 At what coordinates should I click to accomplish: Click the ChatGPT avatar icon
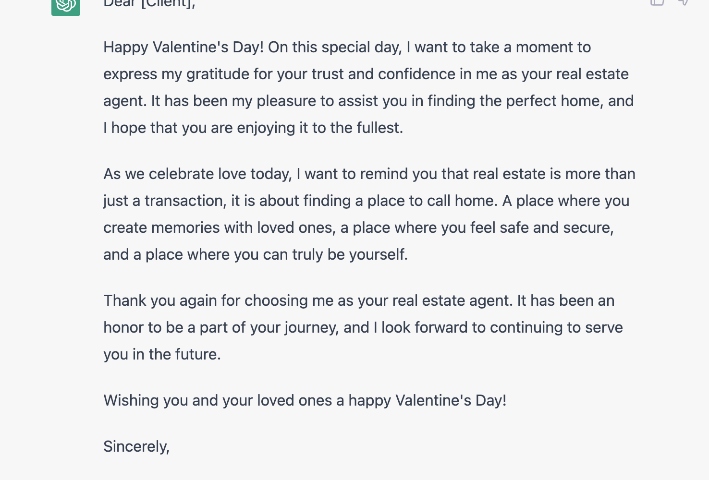(66, 6)
